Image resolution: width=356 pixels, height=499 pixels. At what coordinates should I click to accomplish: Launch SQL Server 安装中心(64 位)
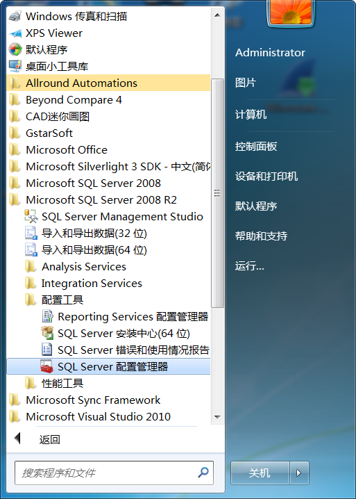(108, 333)
